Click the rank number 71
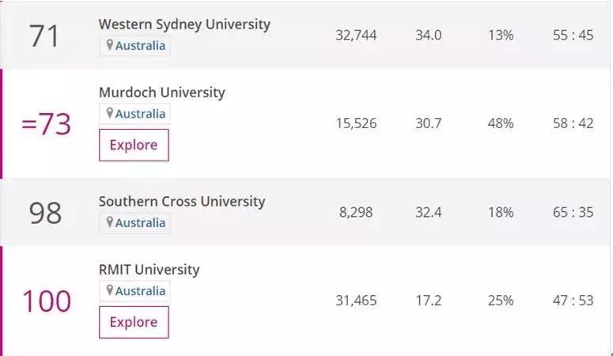 [44, 36]
